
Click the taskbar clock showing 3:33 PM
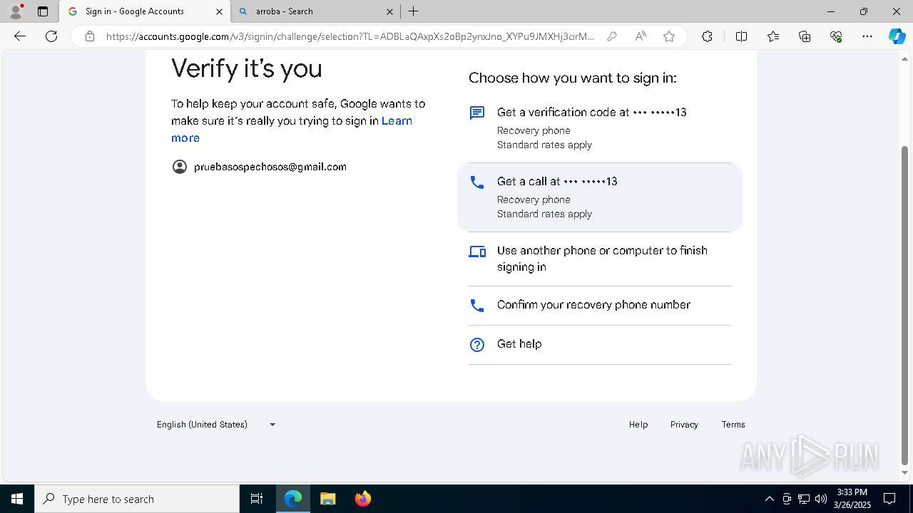(x=852, y=499)
